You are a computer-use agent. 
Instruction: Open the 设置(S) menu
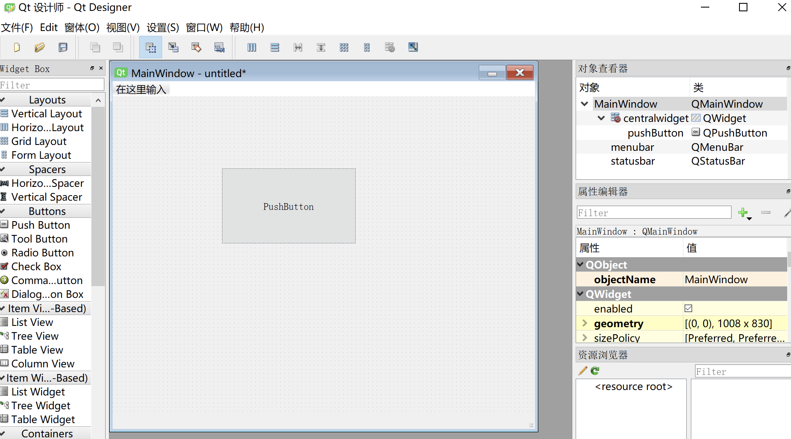[x=163, y=27]
